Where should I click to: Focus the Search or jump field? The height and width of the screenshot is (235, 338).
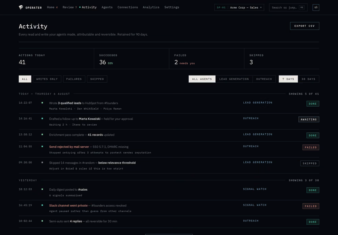288,7
